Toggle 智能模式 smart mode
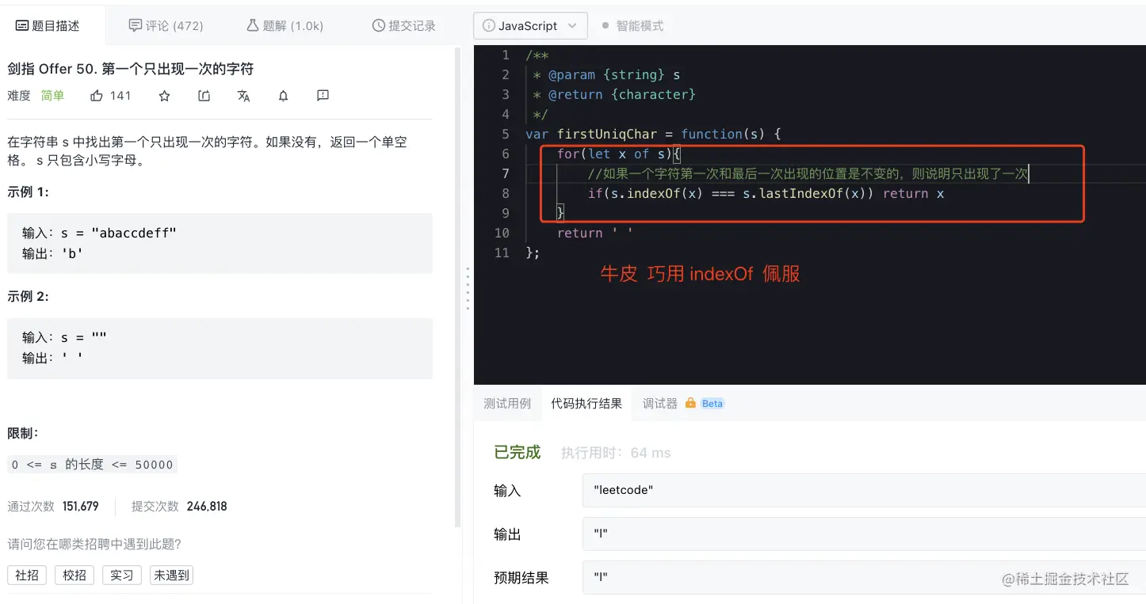Viewport: 1146px width, 604px height. pyautogui.click(x=632, y=26)
